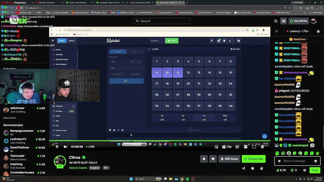The height and width of the screenshot is (182, 324).
Task: Click the Get KICKs button
Action: coord(298,21)
